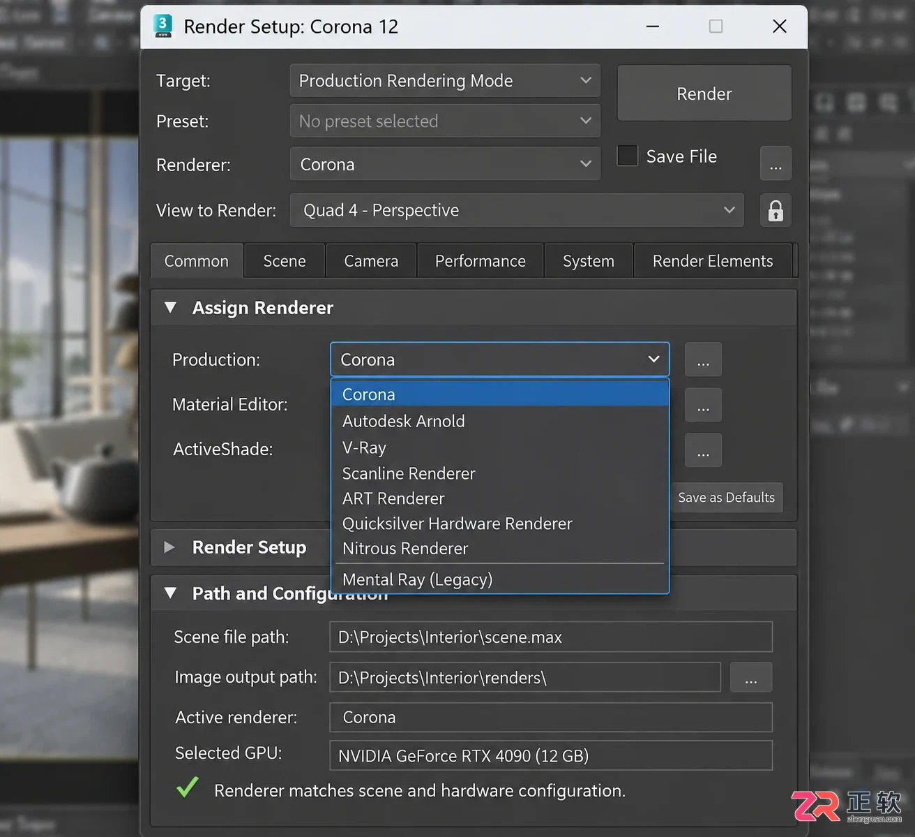Select Autodesk Arnold in the renderer list
The width and height of the screenshot is (915, 837).
point(500,421)
